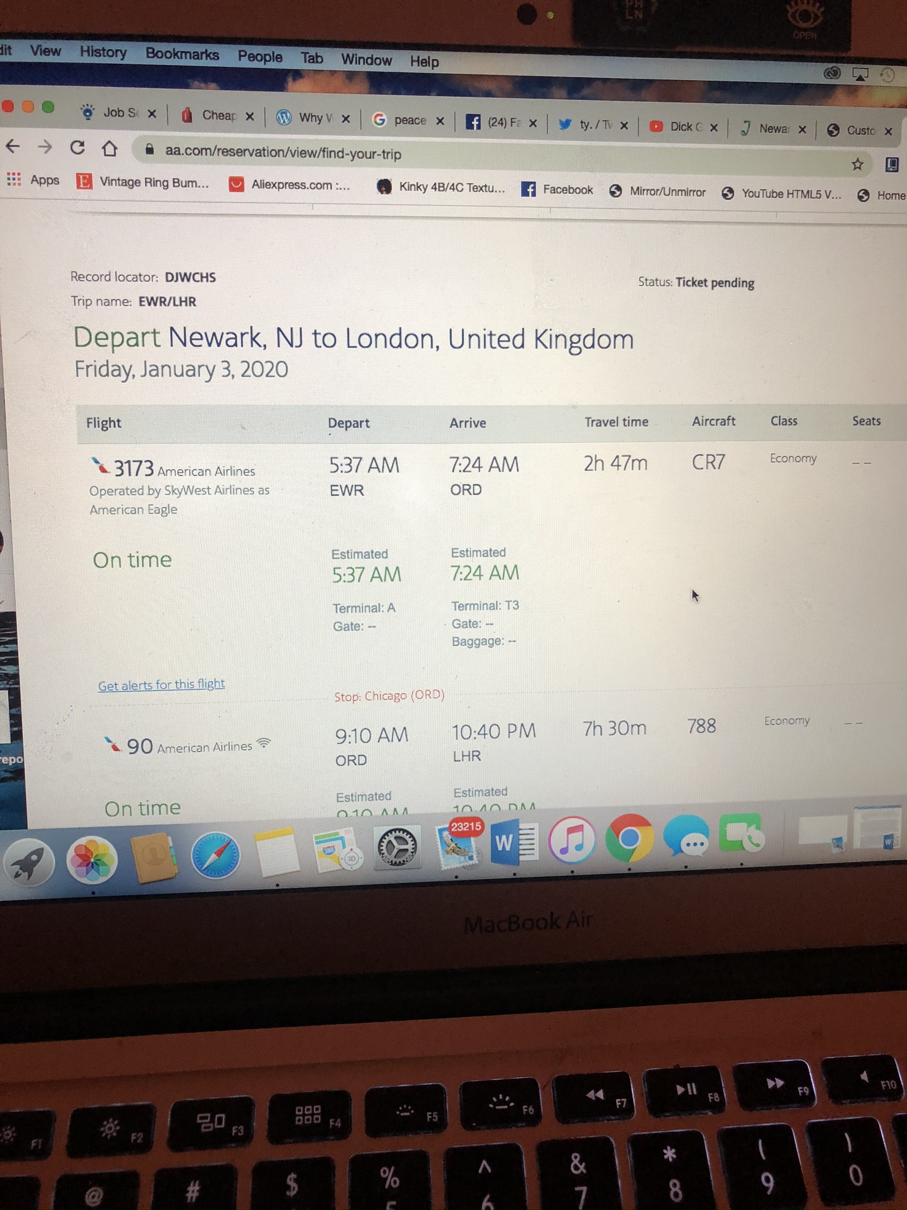Open the Aliexpress.com bookmark
Viewport: 907px width, 1210px height.
pos(290,185)
